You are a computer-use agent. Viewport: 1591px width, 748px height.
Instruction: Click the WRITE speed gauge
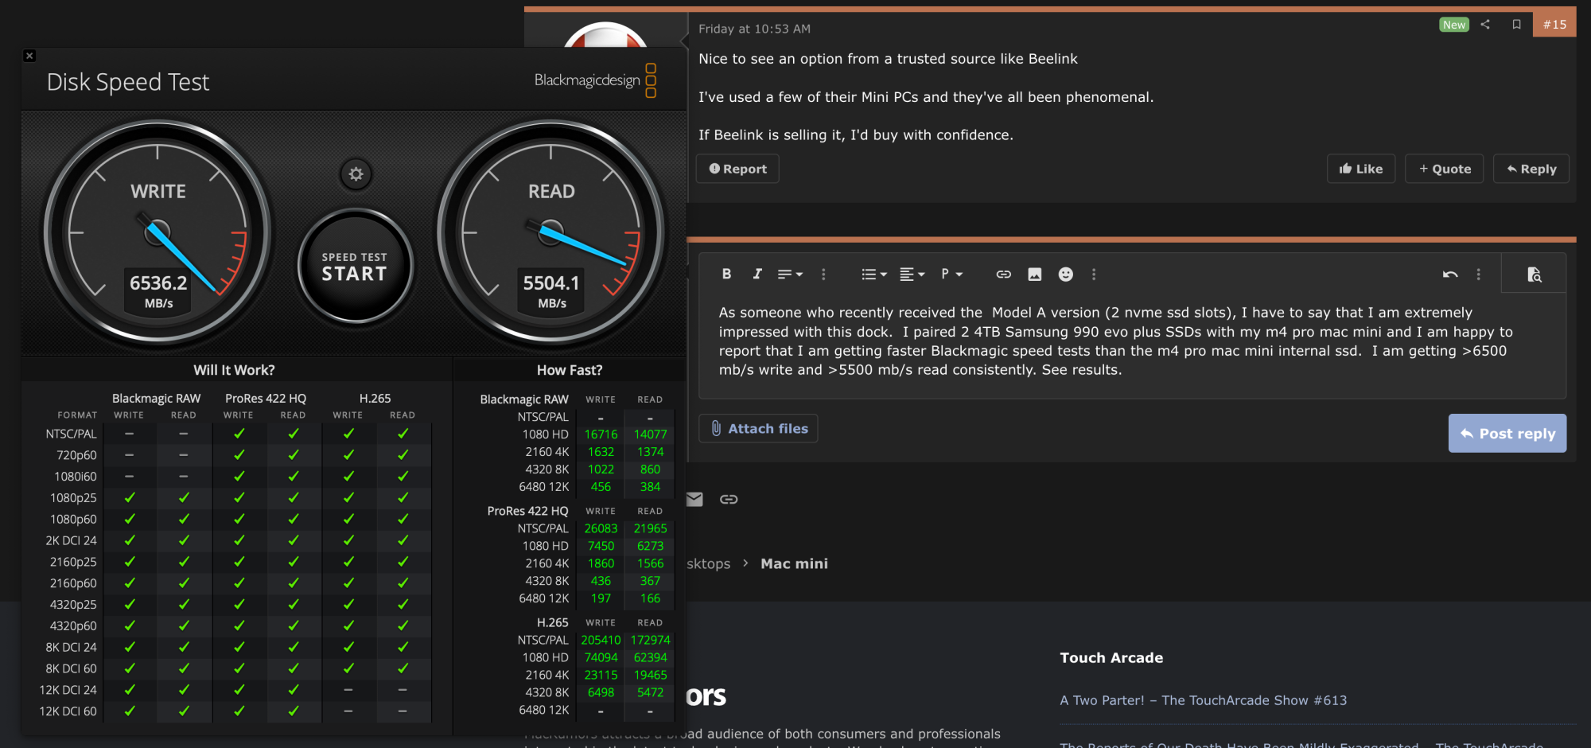point(158,232)
